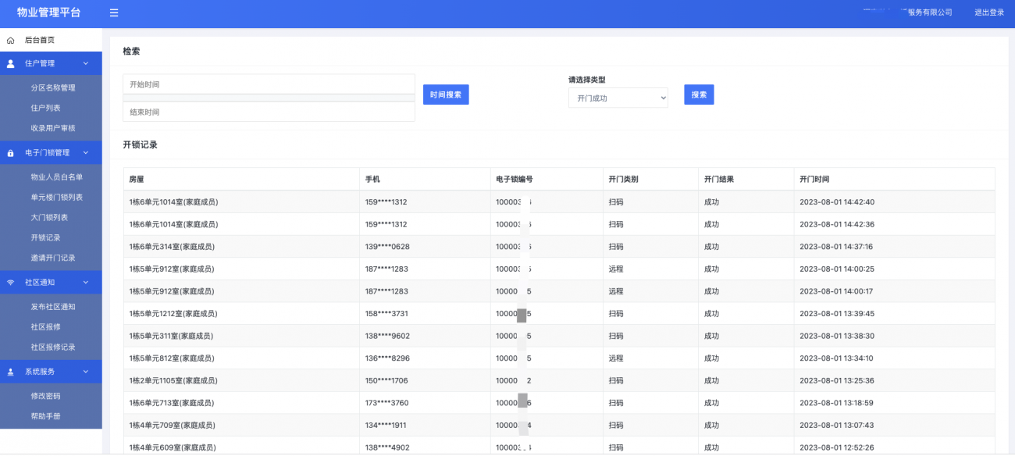Click the wifi icon beside 社区通知
This screenshot has width=1015, height=456.
point(11,282)
